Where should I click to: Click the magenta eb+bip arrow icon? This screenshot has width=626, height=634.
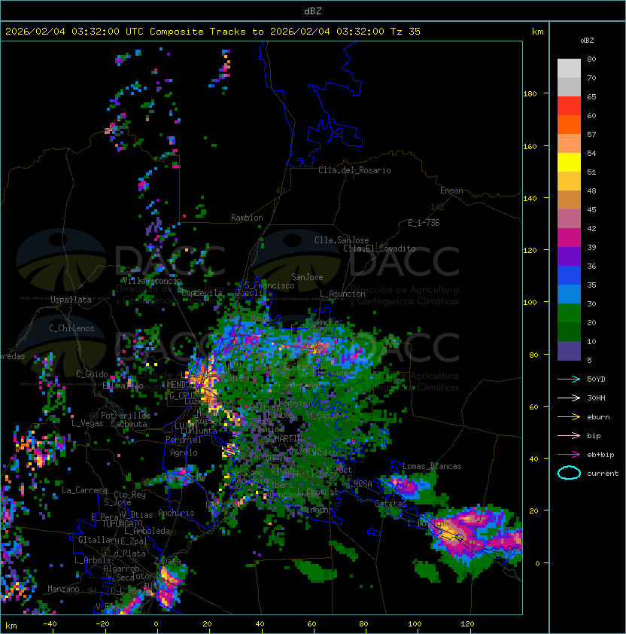click(569, 455)
